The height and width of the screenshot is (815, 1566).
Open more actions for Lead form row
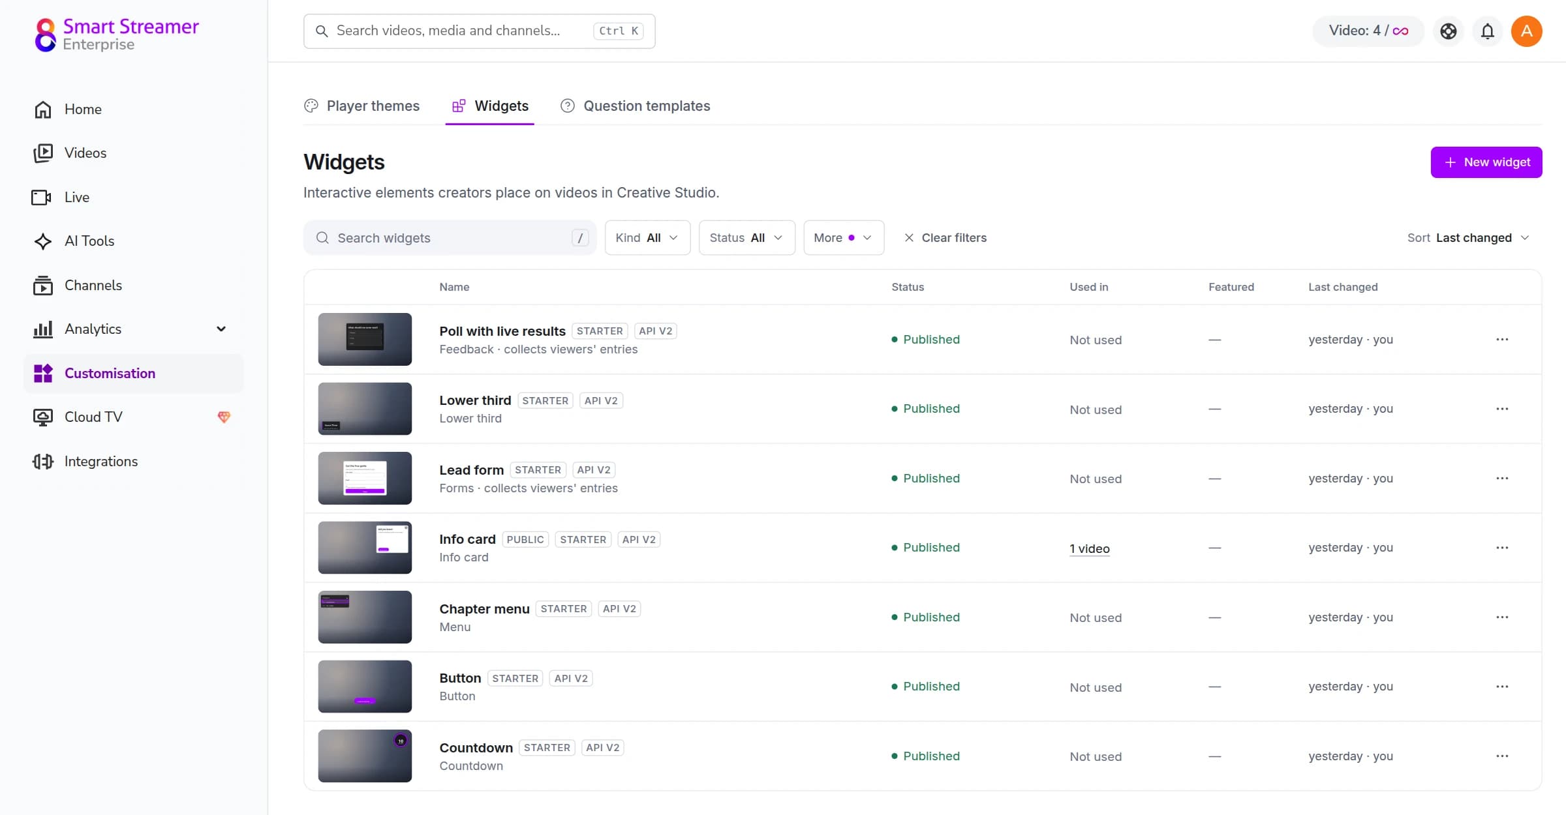1502,478
